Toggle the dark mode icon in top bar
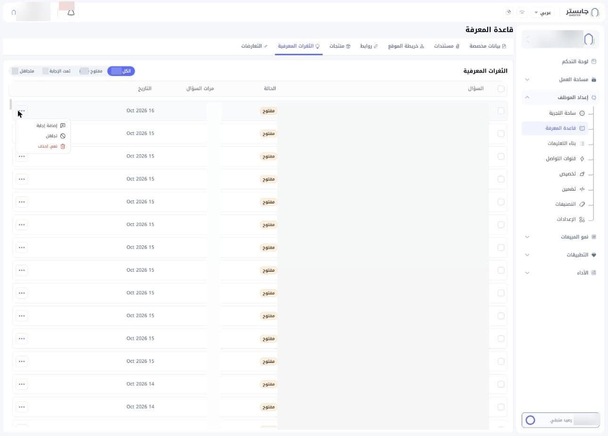This screenshot has width=608, height=436. [x=508, y=12]
